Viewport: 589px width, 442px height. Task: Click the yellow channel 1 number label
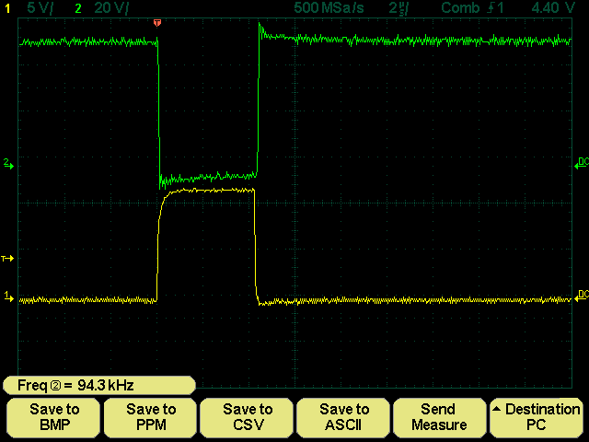(x=7, y=8)
